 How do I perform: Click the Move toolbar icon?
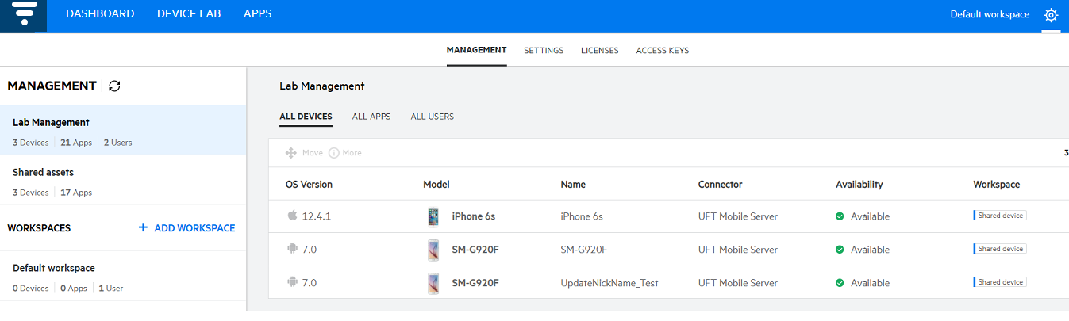(291, 153)
